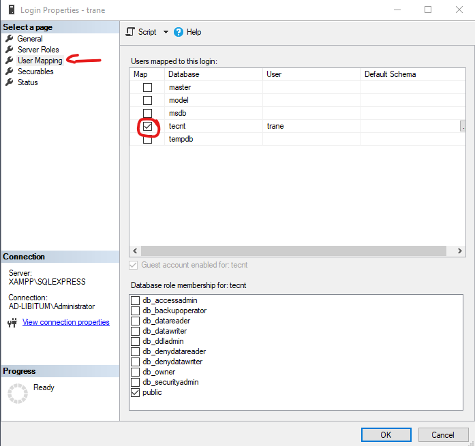Tick the master database map checkbox
The height and width of the screenshot is (446, 475).
(147, 87)
